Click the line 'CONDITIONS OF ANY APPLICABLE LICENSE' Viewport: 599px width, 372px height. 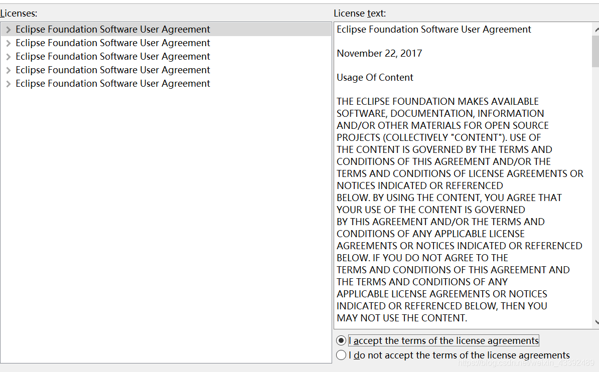[x=430, y=234]
